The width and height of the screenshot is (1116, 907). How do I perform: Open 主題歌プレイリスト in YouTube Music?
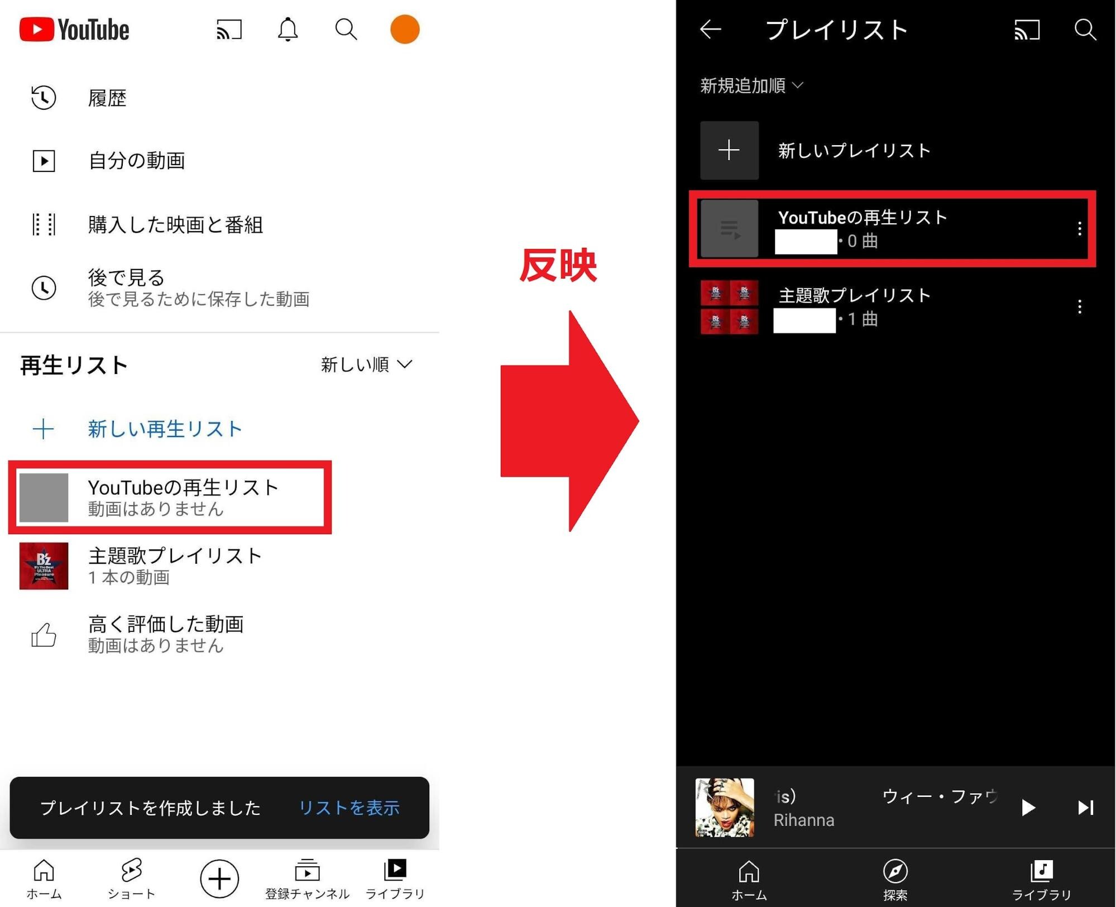click(x=896, y=306)
